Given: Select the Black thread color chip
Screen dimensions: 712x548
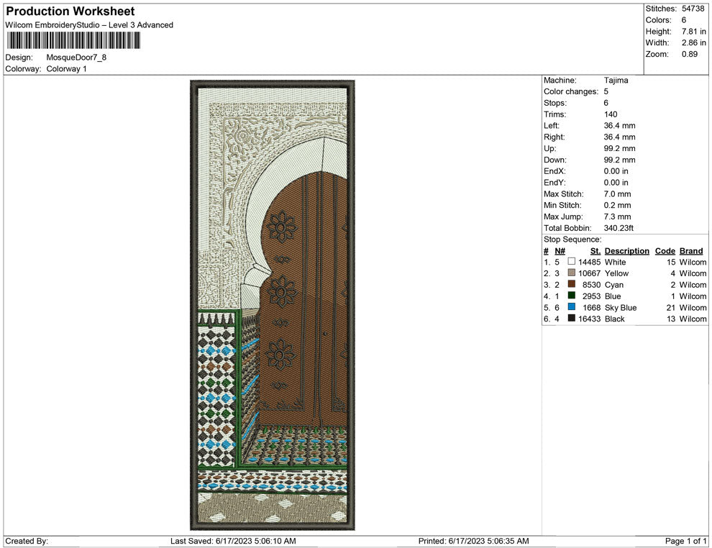Looking at the screenshot, I should pos(572,319).
